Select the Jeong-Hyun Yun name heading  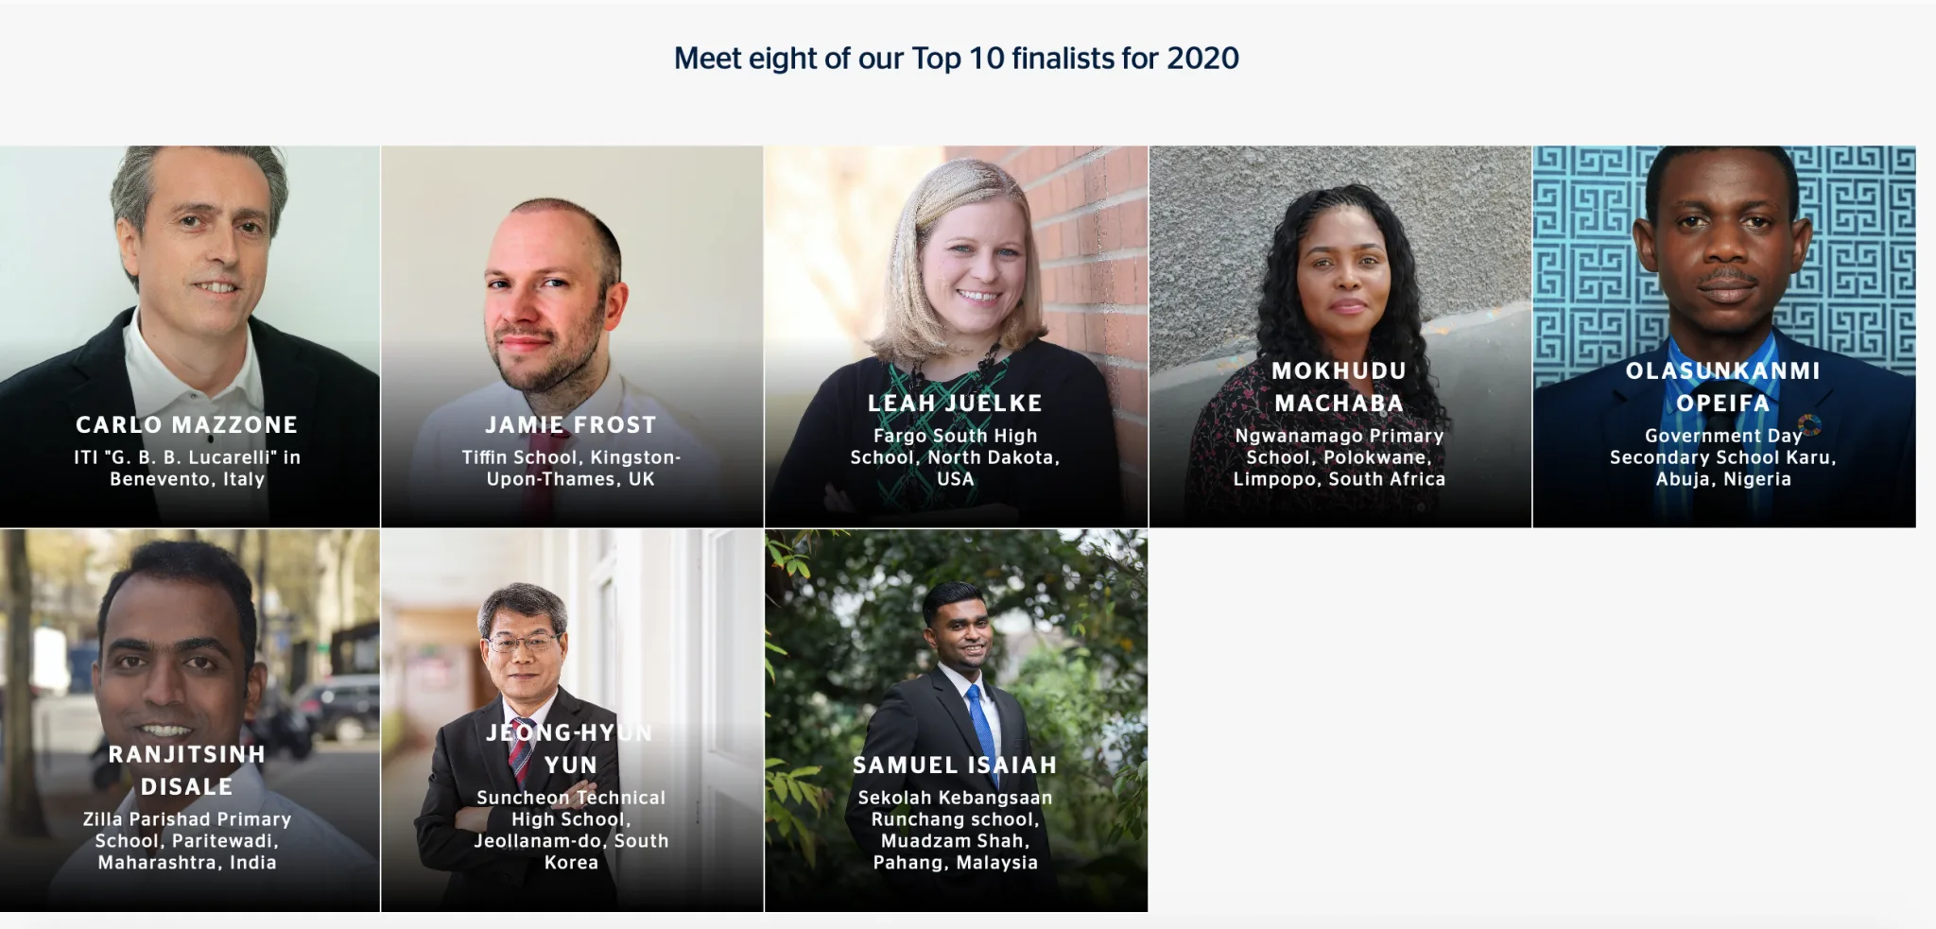click(x=571, y=748)
